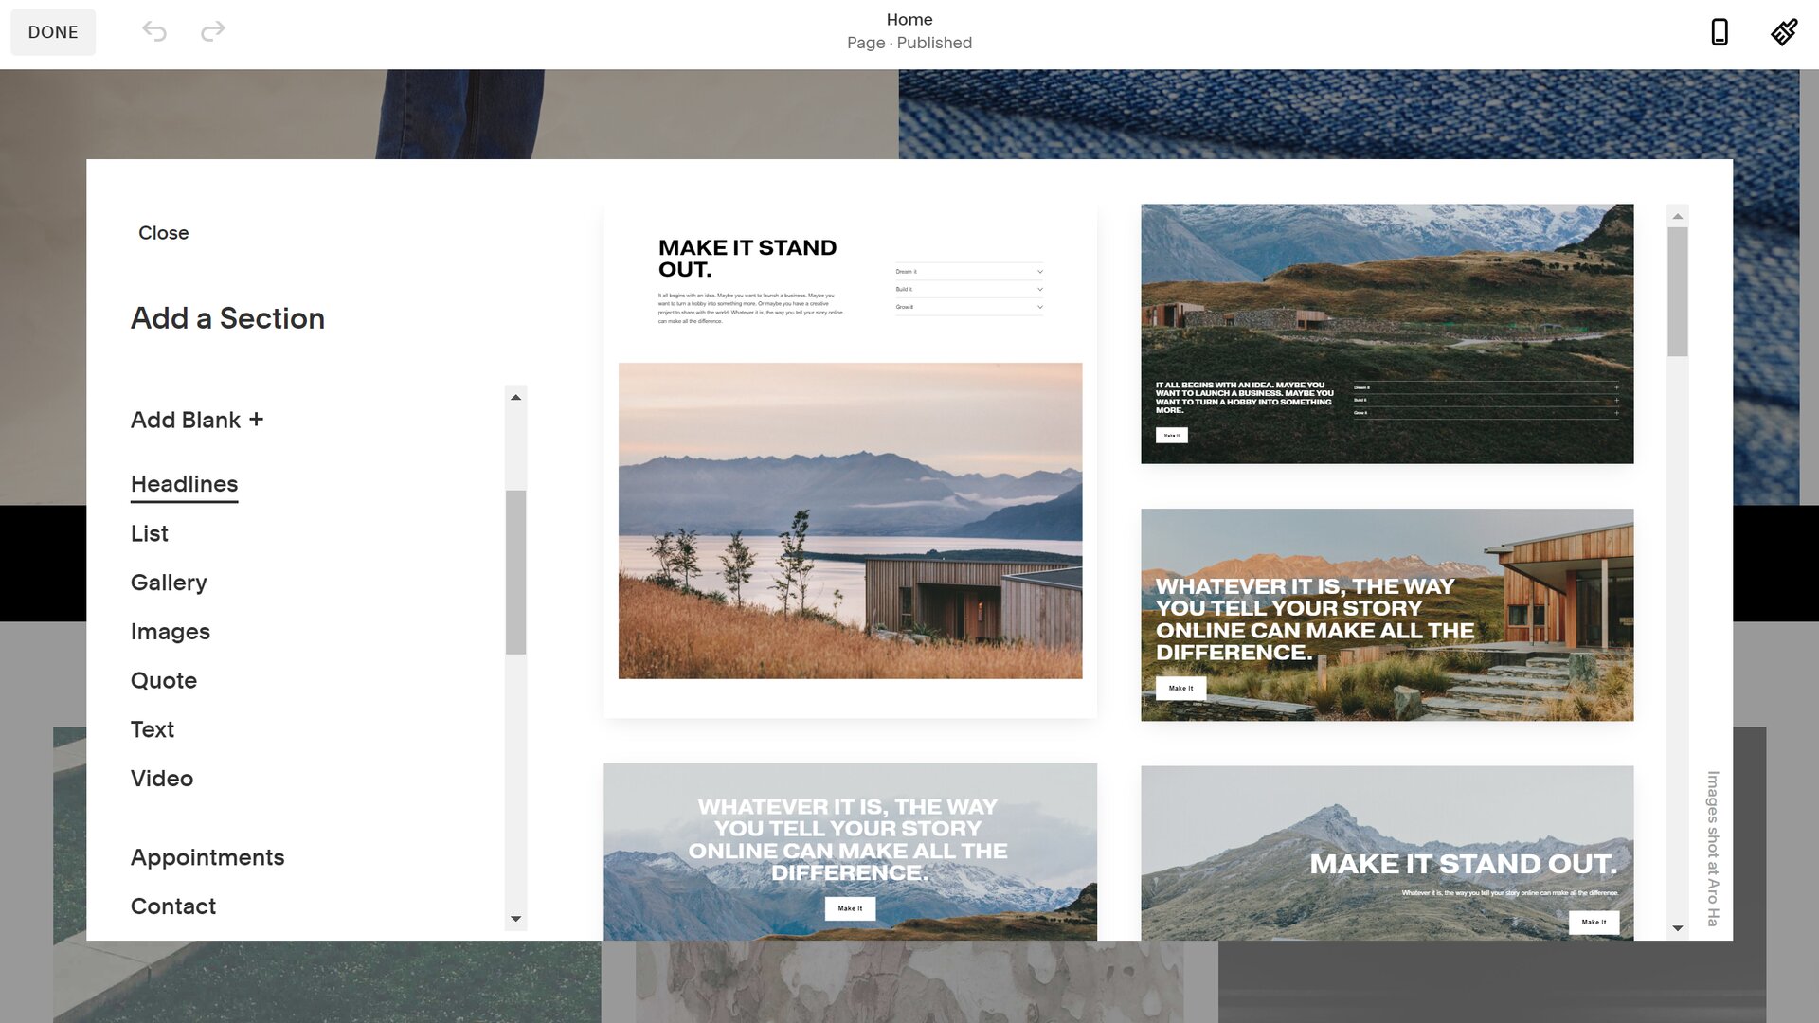
Task: Select the Gallery section category
Action: (x=169, y=583)
